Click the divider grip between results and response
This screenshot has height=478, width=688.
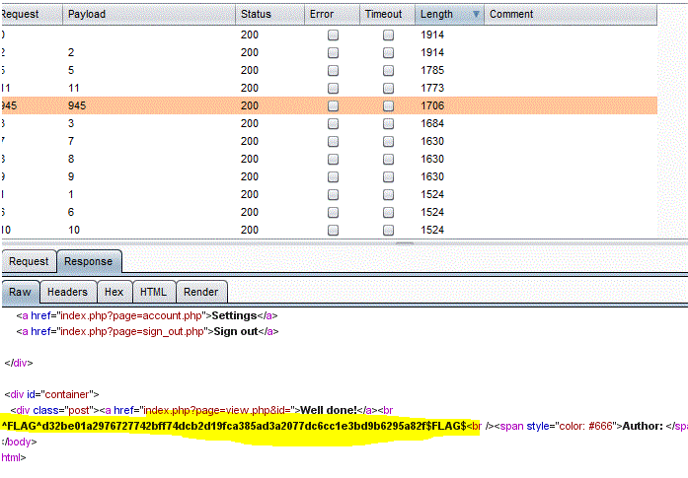[x=403, y=241]
